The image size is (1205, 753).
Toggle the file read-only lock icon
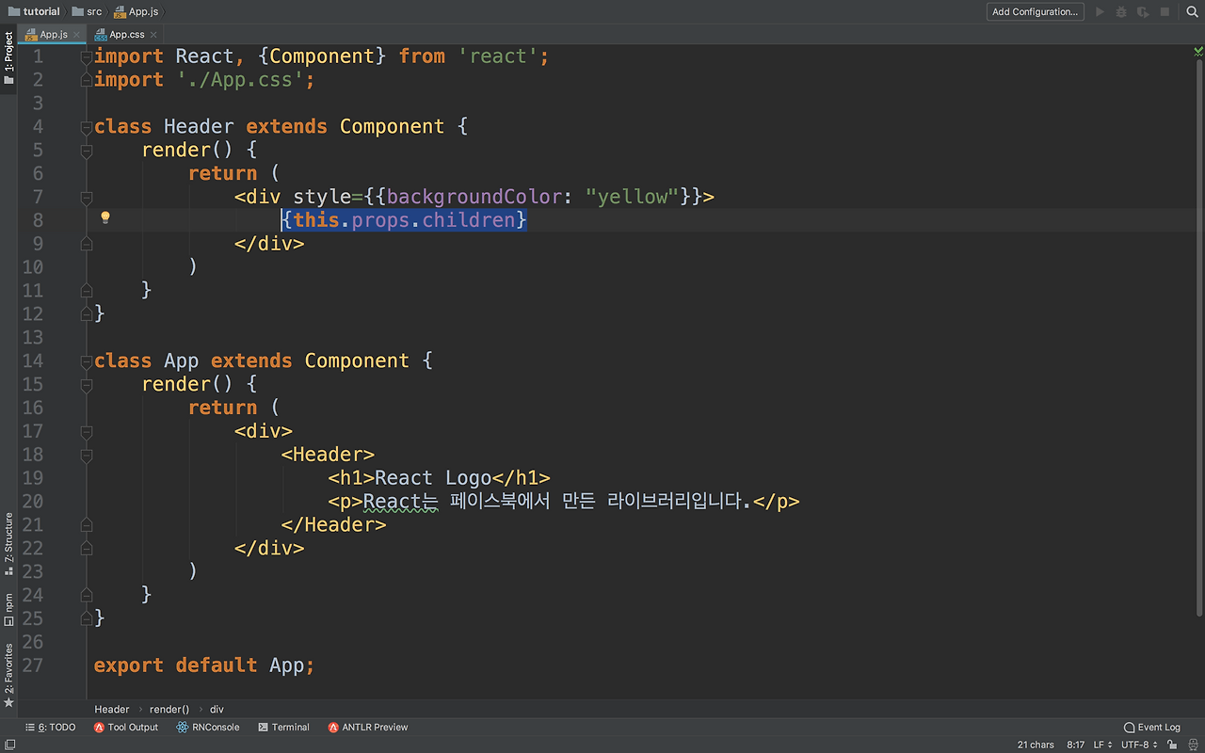pyautogui.click(x=1171, y=745)
